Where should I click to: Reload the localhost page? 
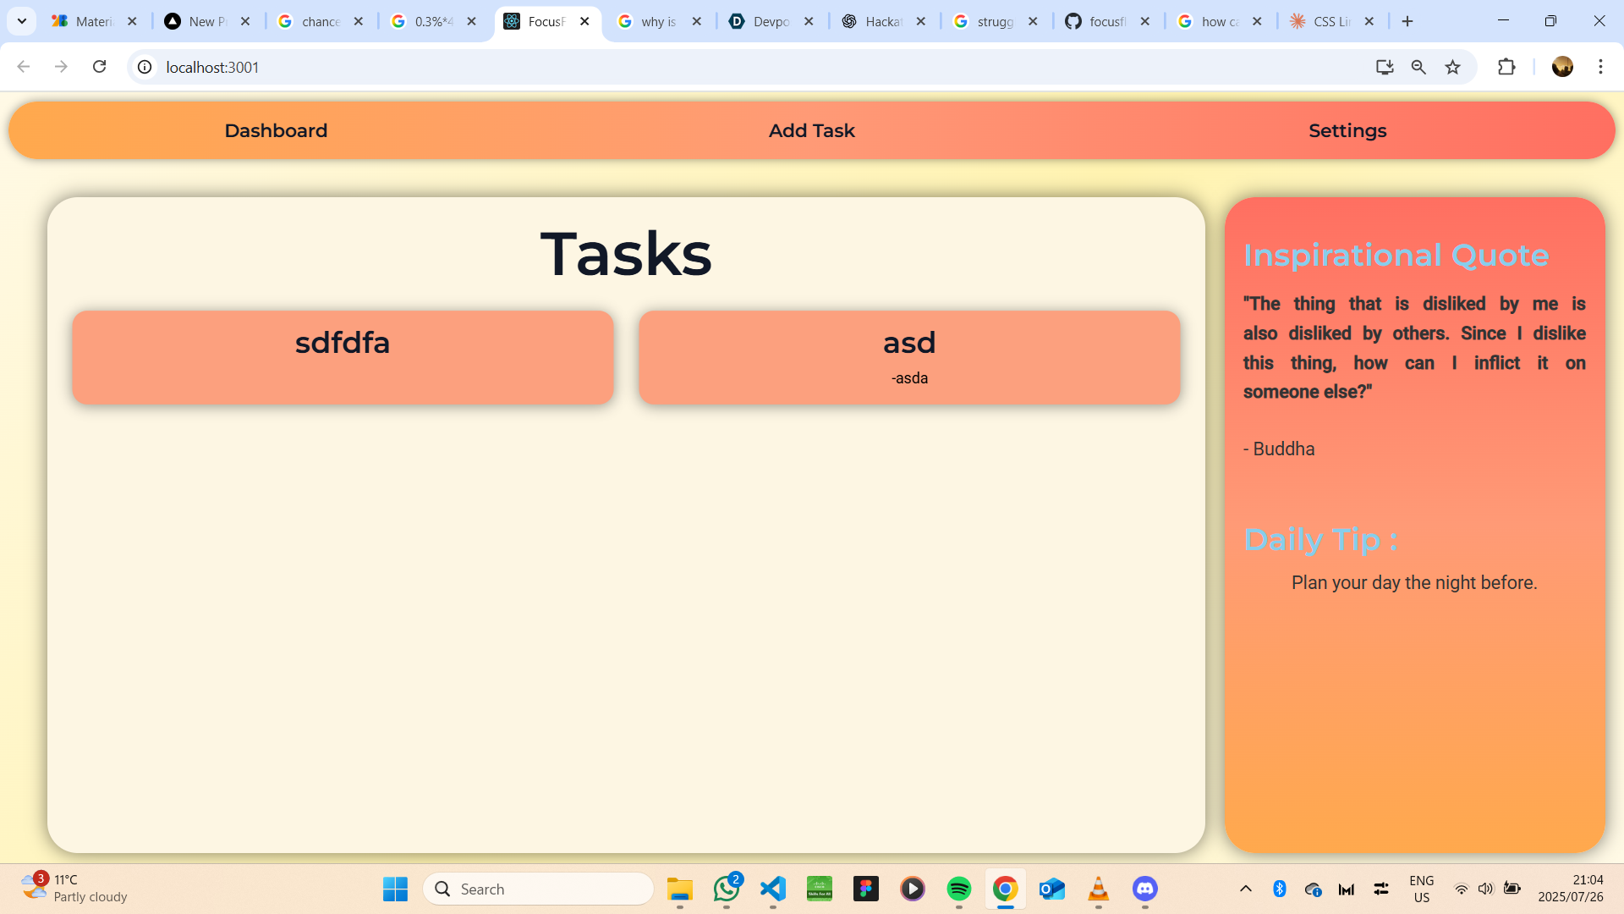point(99,67)
